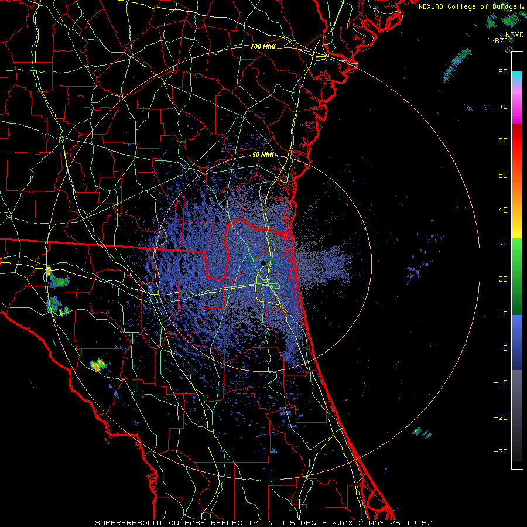This screenshot has height=527, width=527.
Task: Click the 100 NMI range ring label
Action: point(263,46)
